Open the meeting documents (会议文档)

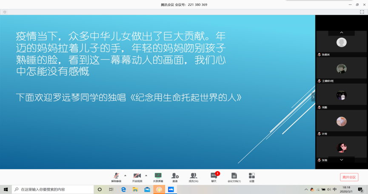coord(234,177)
